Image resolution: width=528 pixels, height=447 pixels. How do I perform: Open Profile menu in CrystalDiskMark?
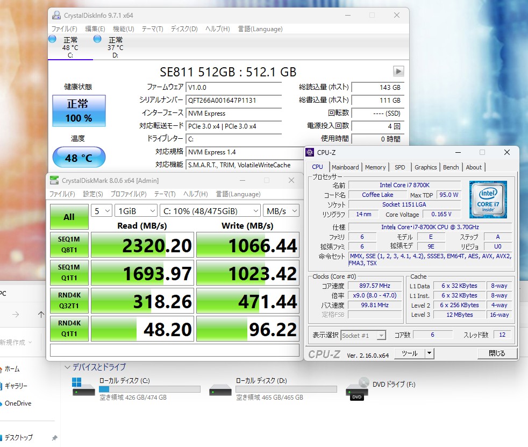pyautogui.click(x=129, y=194)
